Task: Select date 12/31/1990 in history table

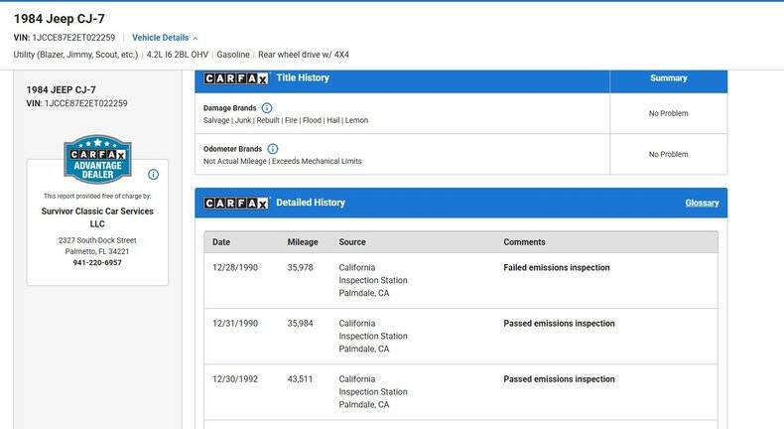Action: coord(235,324)
